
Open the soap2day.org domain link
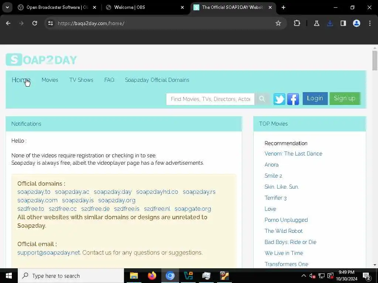coord(117,200)
